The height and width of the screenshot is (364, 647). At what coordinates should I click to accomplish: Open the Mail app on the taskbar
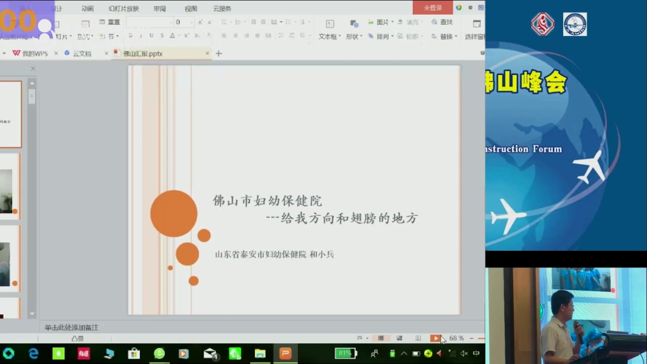(210, 354)
